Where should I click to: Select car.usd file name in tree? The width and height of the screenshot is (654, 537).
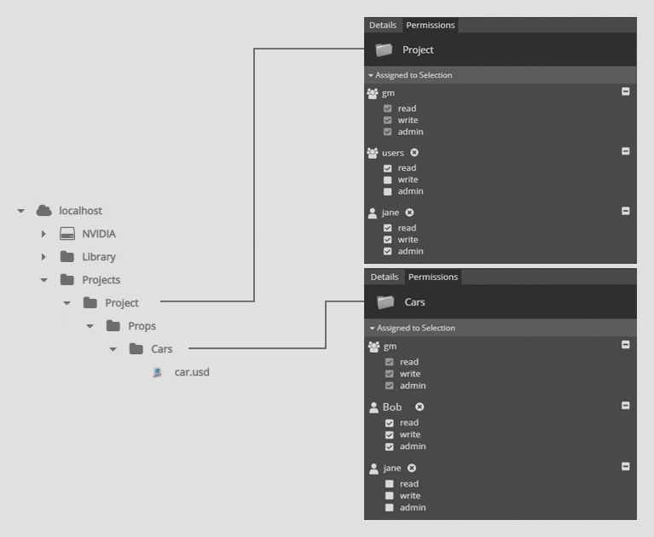point(192,372)
